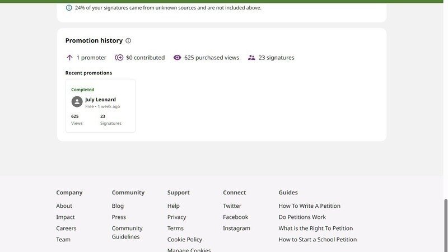Open the Careers link

pos(66,228)
